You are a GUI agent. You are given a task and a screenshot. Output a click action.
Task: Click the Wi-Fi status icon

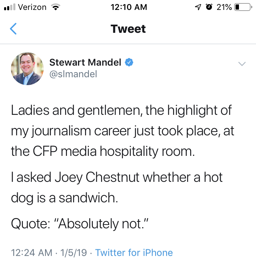click(54, 7)
